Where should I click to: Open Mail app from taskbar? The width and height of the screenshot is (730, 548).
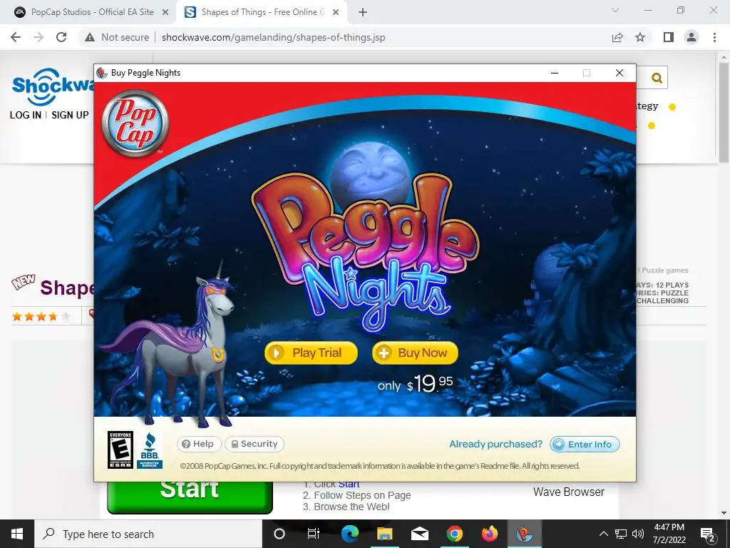pyautogui.click(x=419, y=534)
